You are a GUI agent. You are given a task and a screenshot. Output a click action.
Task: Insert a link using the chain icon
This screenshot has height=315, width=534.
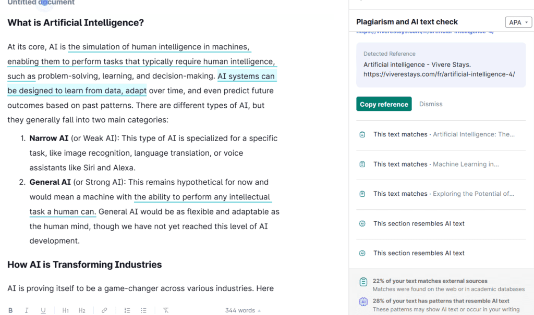[104, 310]
